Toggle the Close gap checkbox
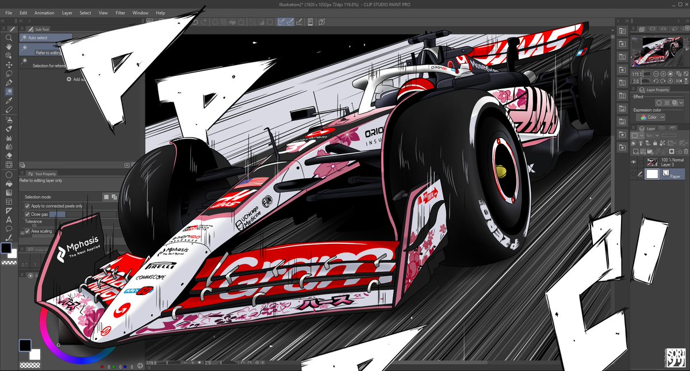Screen dimensions: 690x371 click(x=27, y=214)
